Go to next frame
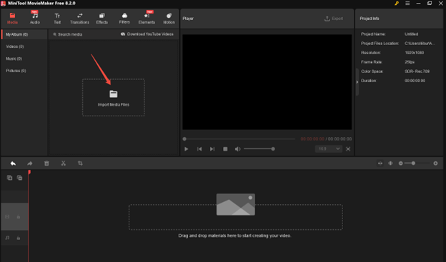This screenshot has width=446, height=262. (212, 149)
